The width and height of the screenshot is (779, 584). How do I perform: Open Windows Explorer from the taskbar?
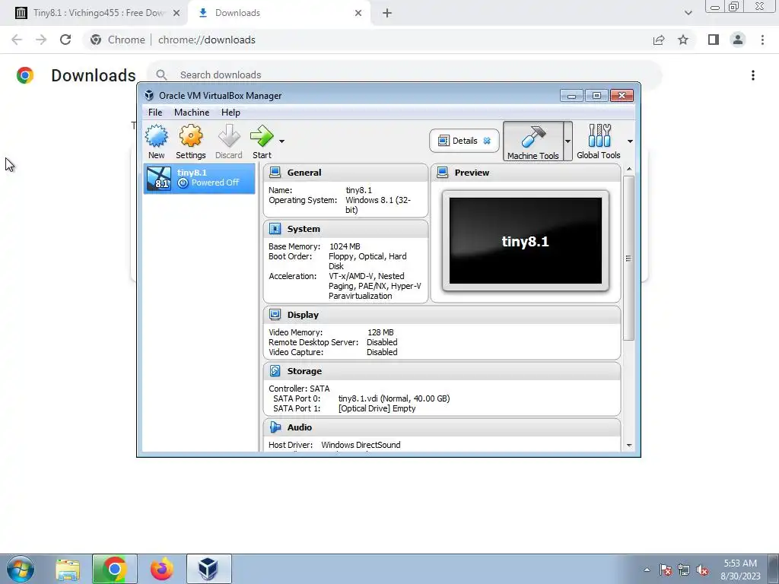click(68, 569)
